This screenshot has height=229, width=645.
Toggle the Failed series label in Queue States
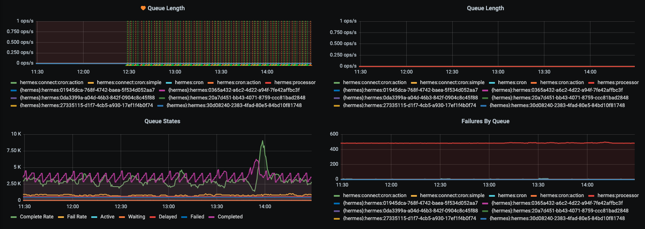[x=197, y=217]
